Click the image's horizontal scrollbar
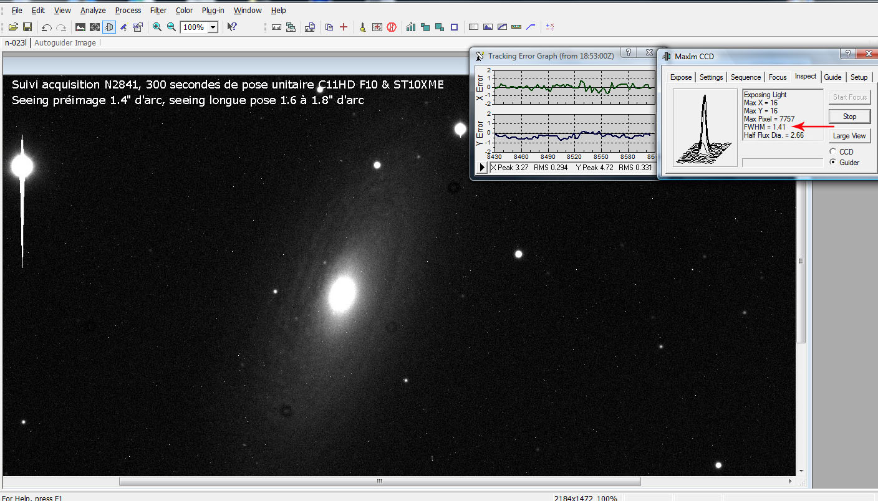878x501 pixels. pyautogui.click(x=379, y=482)
